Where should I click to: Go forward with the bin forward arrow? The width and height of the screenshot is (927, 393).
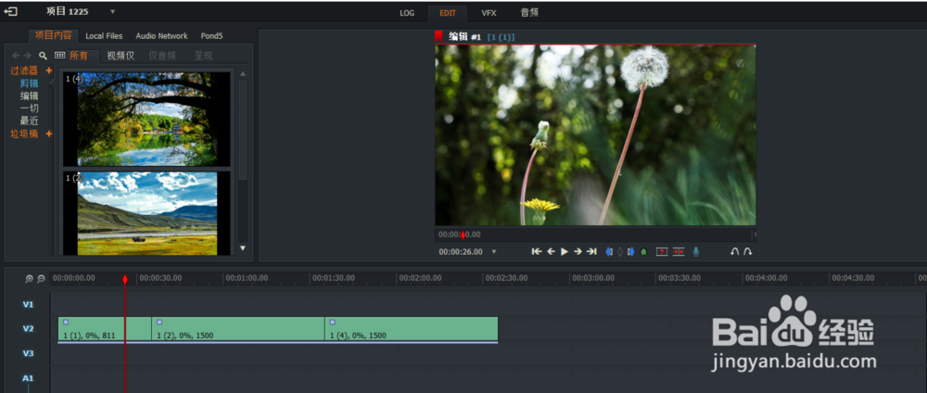(27, 56)
